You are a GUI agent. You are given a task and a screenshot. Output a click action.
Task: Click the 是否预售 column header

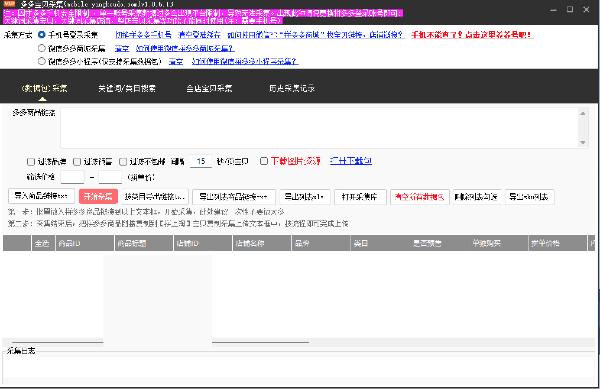[x=439, y=243]
